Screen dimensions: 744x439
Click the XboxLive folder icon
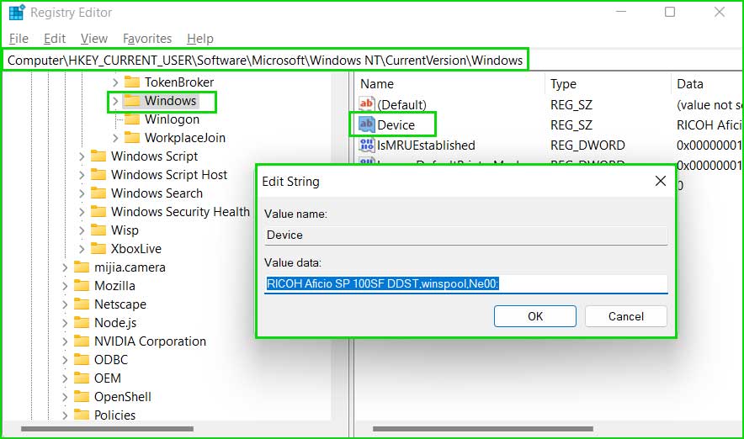[x=98, y=248]
